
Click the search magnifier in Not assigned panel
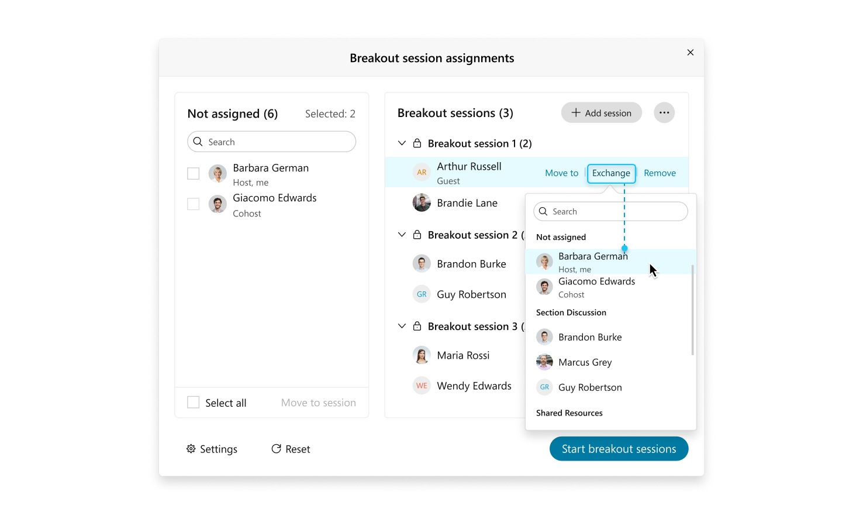(198, 142)
